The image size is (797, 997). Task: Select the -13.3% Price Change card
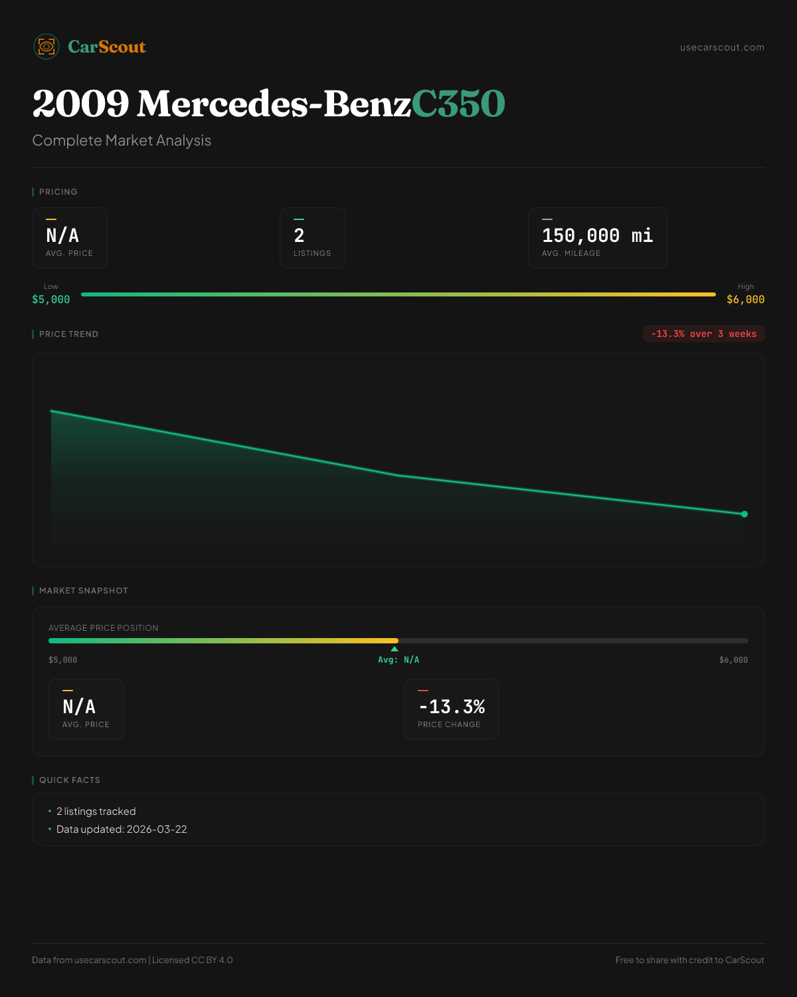coord(451,709)
